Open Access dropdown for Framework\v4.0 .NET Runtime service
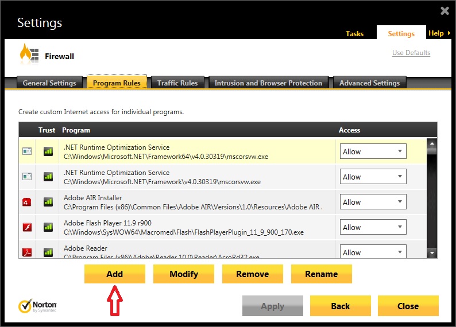456x327 pixels. click(373, 177)
